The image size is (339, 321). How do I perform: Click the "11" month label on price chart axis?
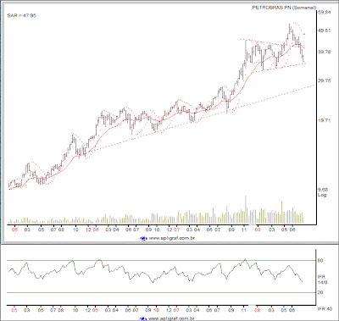pyautogui.click(x=244, y=230)
